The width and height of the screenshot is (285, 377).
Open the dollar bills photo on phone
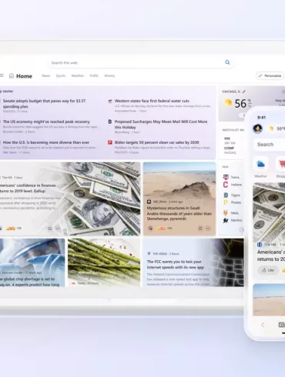[x=269, y=212]
